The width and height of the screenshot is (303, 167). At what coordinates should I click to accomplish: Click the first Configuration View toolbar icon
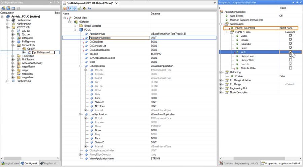tap(3, 8)
